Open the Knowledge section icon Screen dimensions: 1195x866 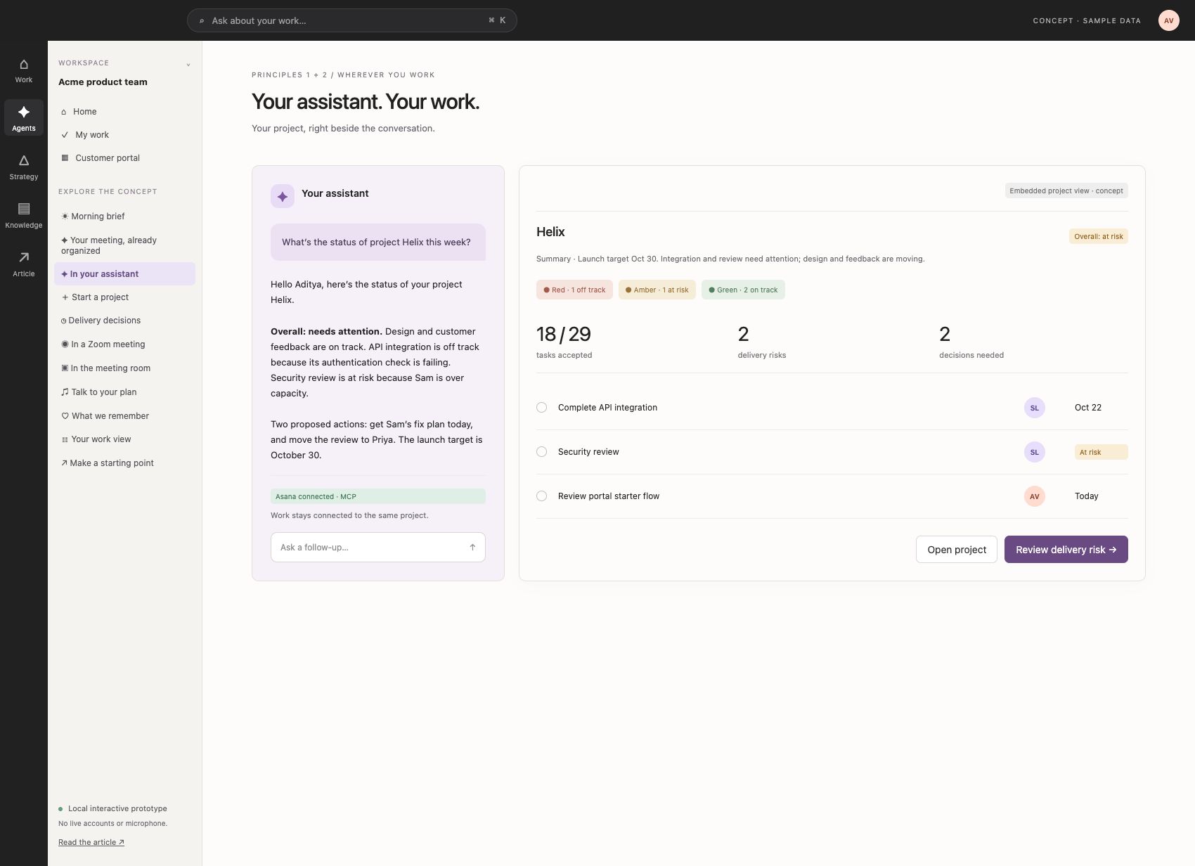pyautogui.click(x=24, y=209)
